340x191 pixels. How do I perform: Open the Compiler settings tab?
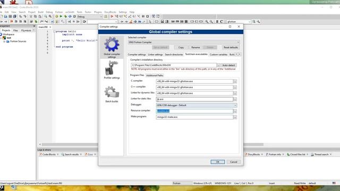(137, 55)
